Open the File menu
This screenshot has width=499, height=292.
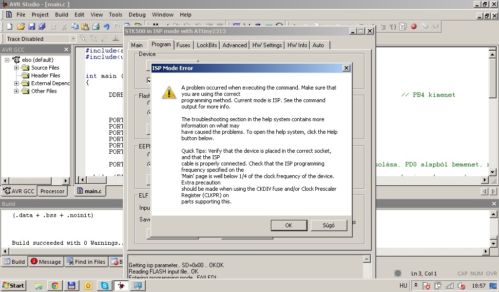(x=20, y=15)
